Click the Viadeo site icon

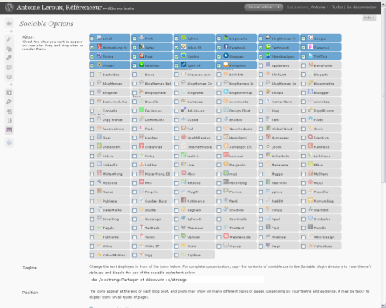click(x=99, y=65)
